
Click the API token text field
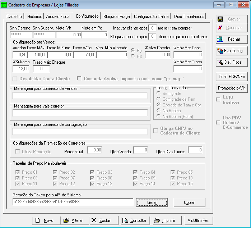click(73, 202)
